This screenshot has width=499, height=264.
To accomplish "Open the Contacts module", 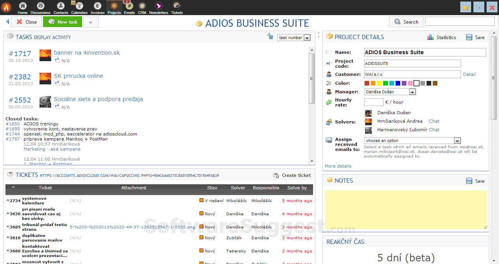I will [x=60, y=8].
